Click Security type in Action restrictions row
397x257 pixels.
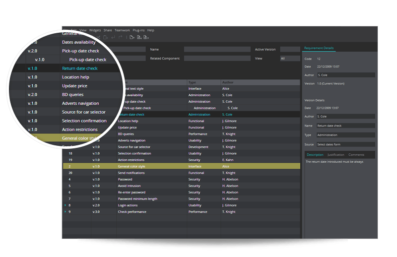194,160
